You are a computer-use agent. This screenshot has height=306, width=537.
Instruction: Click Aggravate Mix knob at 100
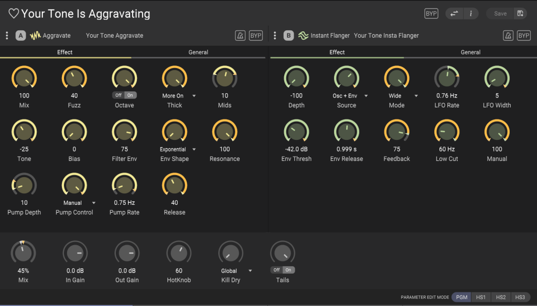pyautogui.click(x=24, y=78)
